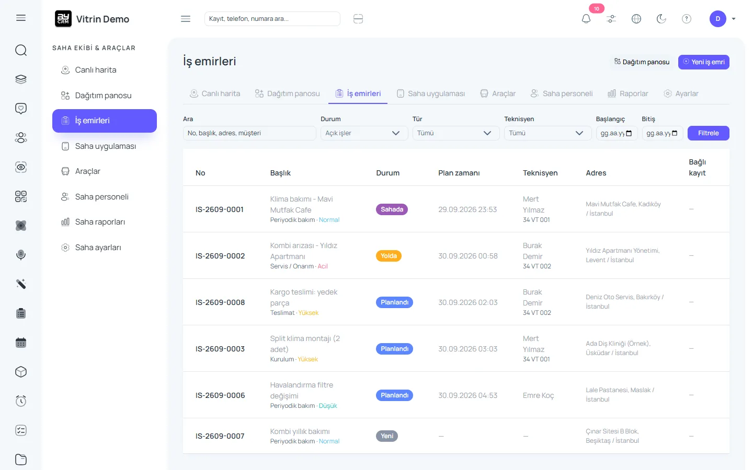The height and width of the screenshot is (470, 753).
Task: Click the alarm clock icon in left rail
Action: (21, 401)
